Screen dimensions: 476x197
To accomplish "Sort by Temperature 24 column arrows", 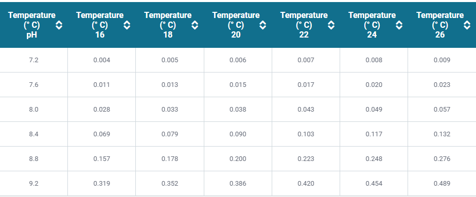I will [399, 25].
